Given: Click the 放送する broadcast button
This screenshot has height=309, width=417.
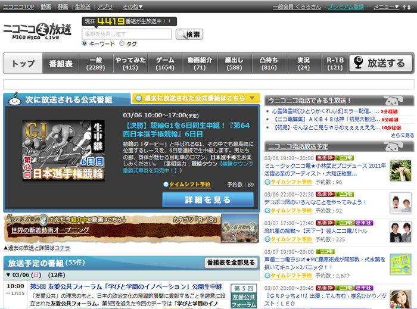Looking at the screenshot, I should (x=381, y=63).
